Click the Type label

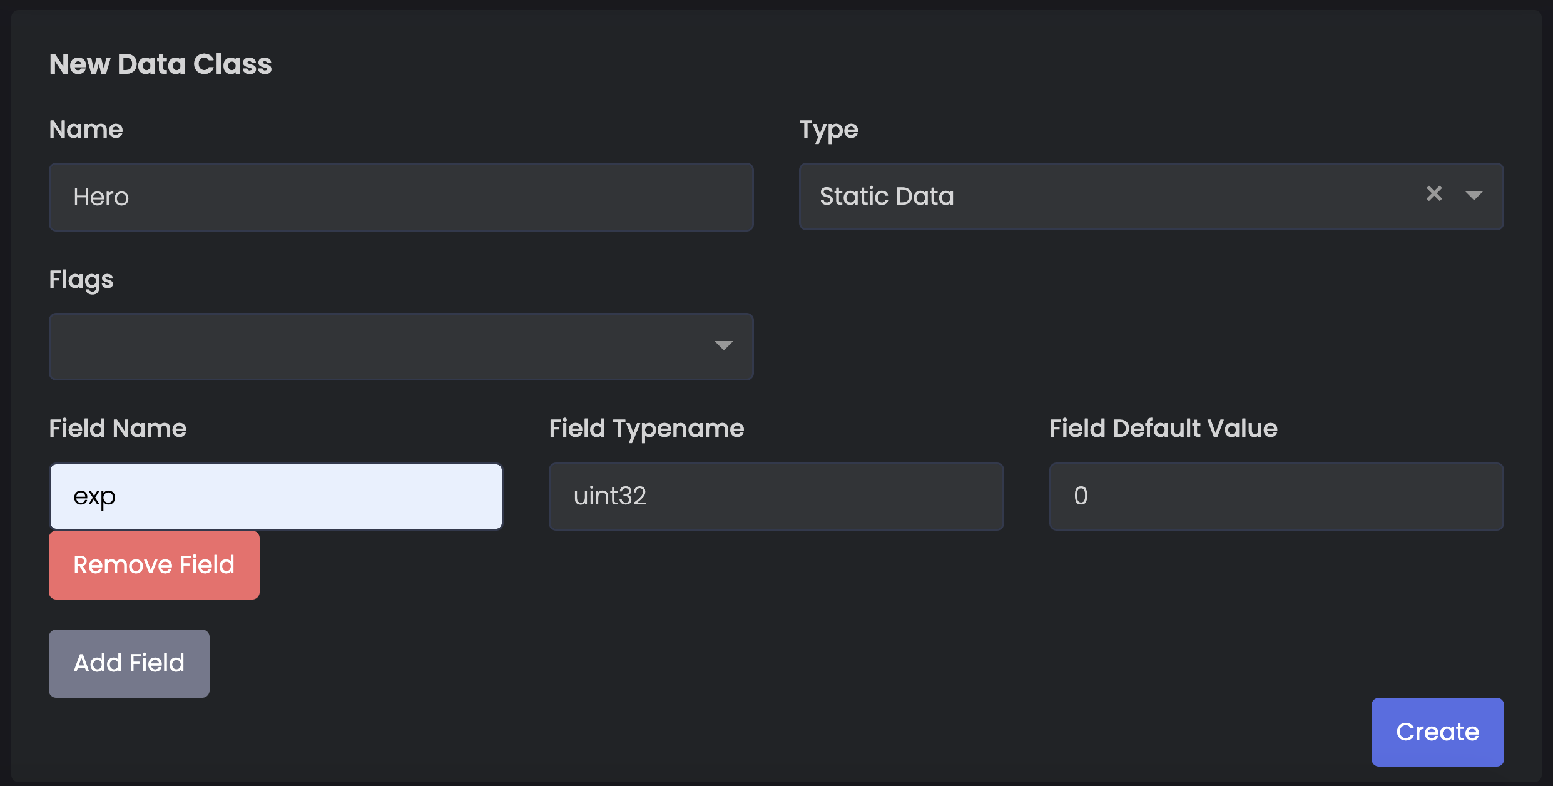tap(829, 130)
